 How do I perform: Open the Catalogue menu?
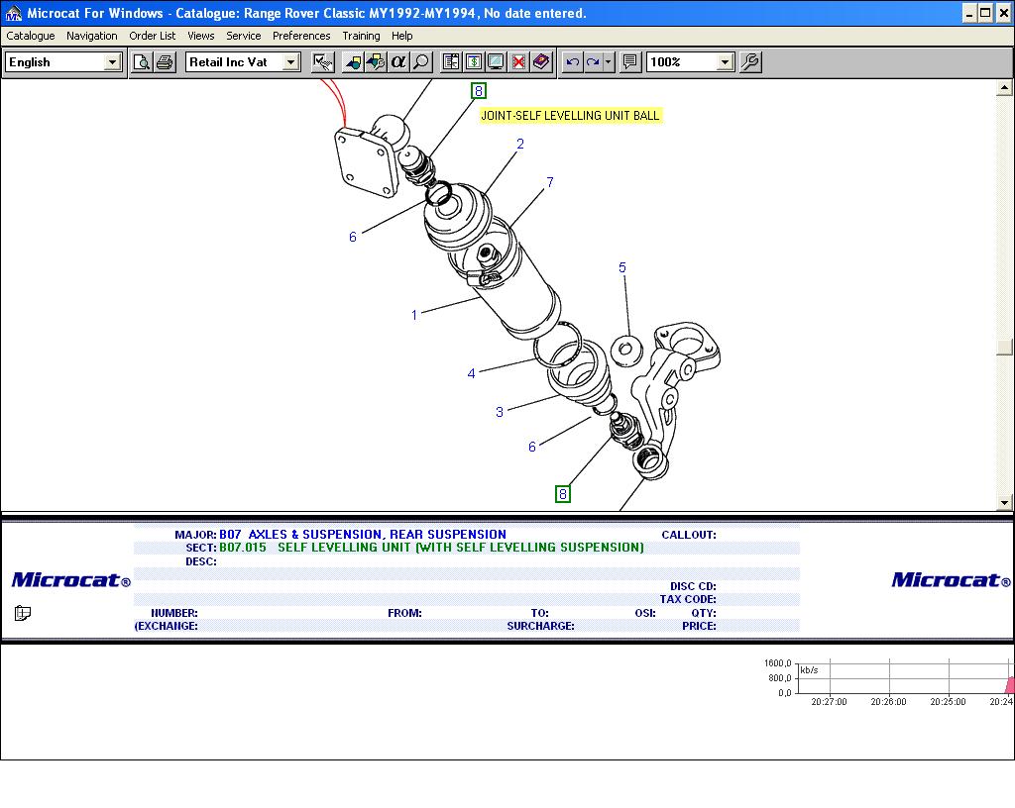31,36
